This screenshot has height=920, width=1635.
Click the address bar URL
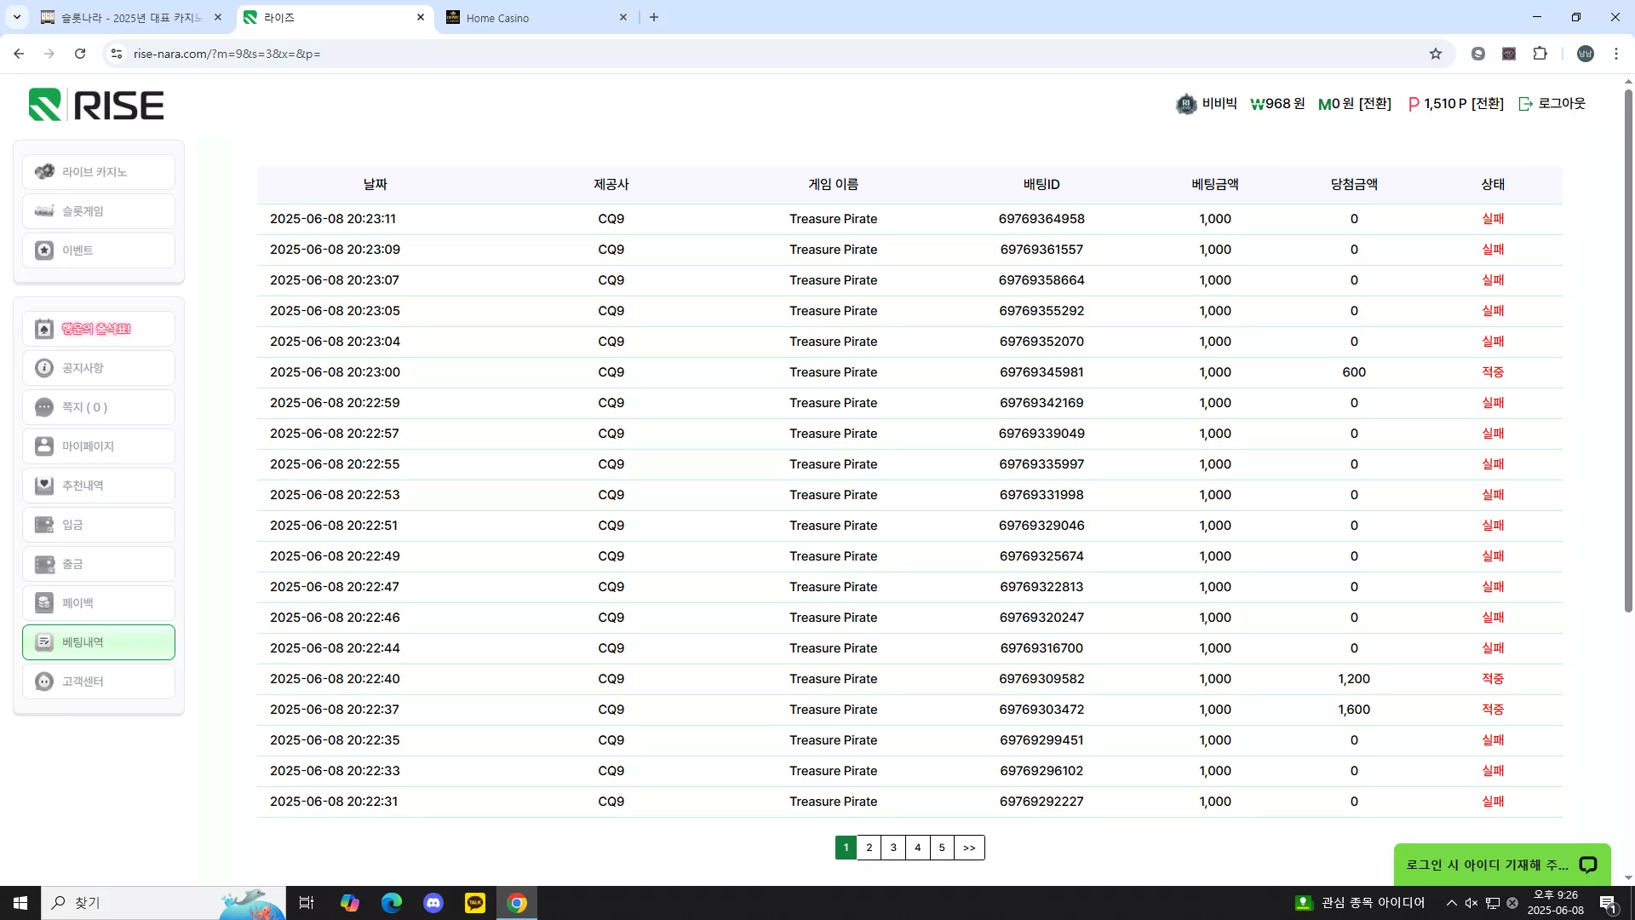point(227,54)
